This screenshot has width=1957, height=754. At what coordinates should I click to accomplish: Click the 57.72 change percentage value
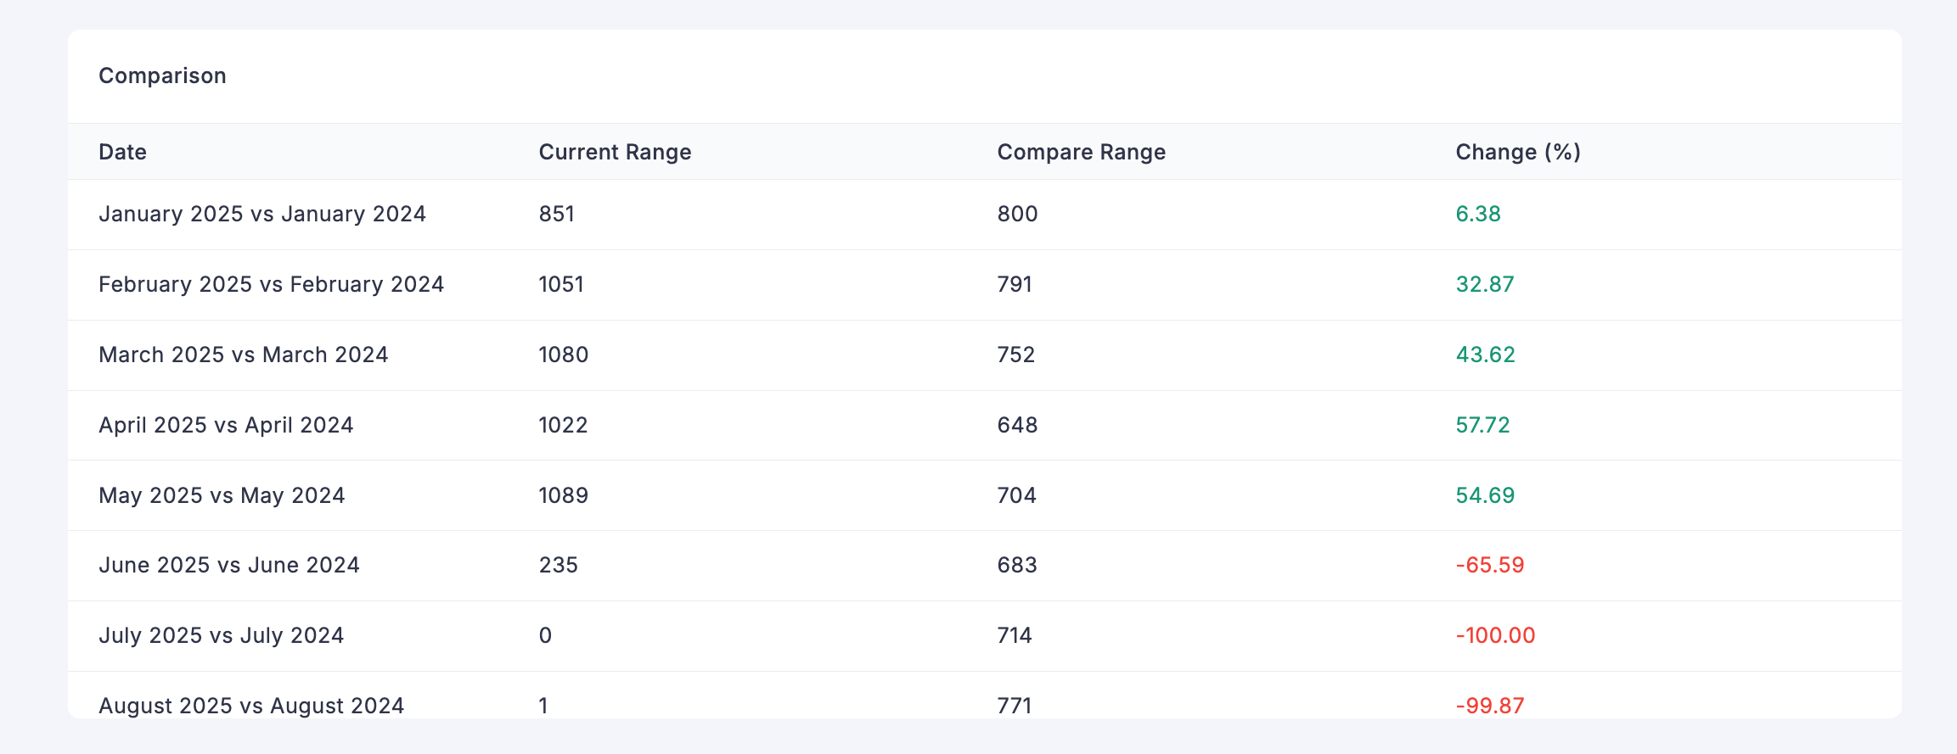(x=1482, y=425)
